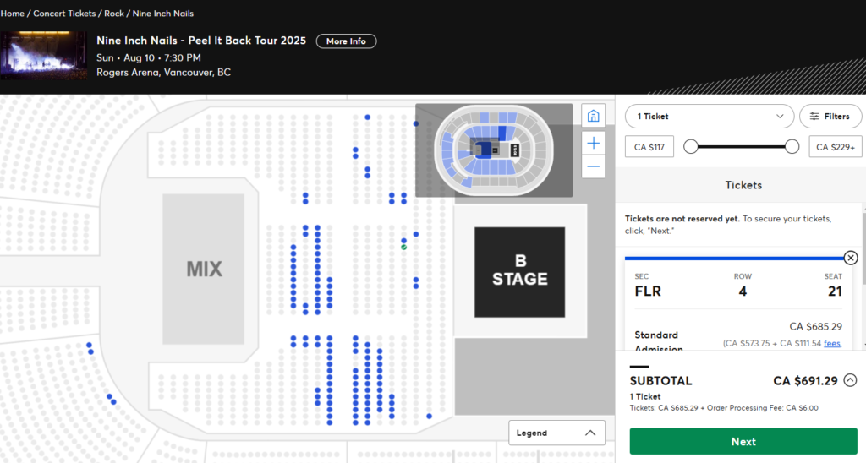Navigate to Rock breadcrumb
The image size is (866, 463).
click(x=114, y=14)
